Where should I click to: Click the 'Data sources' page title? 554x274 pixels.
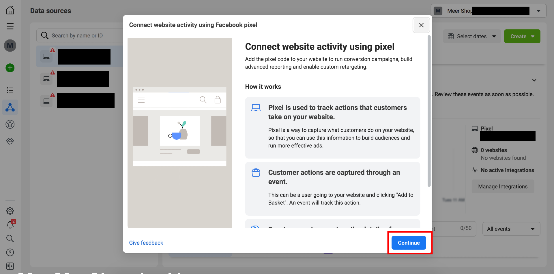[50, 11]
